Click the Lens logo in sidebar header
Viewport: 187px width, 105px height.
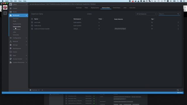click(11, 4)
